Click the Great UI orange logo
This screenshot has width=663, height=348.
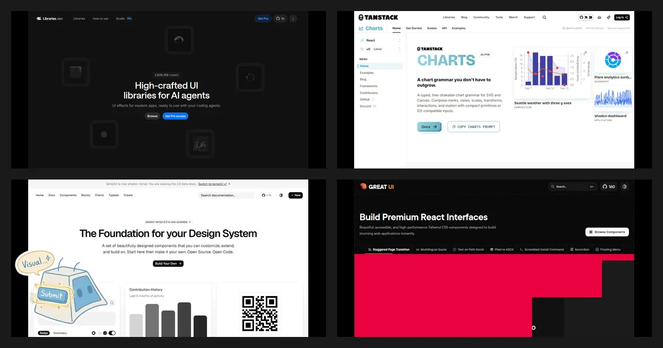[x=377, y=187]
